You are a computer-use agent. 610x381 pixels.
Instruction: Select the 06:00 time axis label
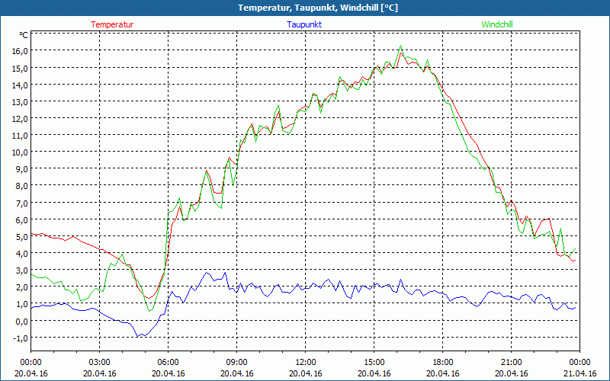pyautogui.click(x=169, y=362)
